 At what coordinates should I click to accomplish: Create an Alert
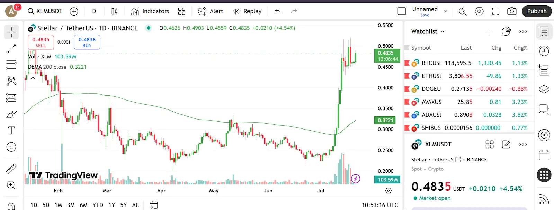tap(210, 11)
